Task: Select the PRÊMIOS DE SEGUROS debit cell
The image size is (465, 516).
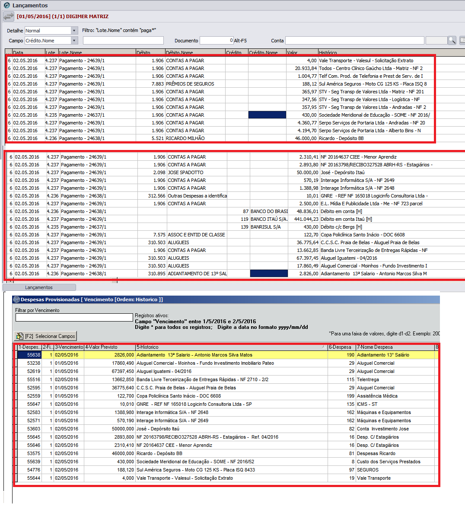Action: 195,84
